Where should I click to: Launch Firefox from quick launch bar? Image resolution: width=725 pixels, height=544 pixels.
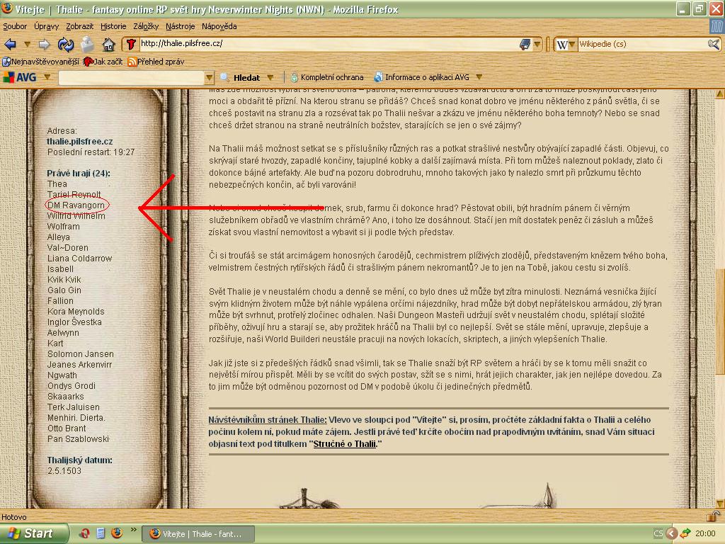tap(117, 533)
